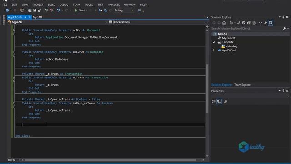This screenshot has height=164, width=291.
Task: Click the split editor icon above scrollbar
Action: click(x=207, y=26)
